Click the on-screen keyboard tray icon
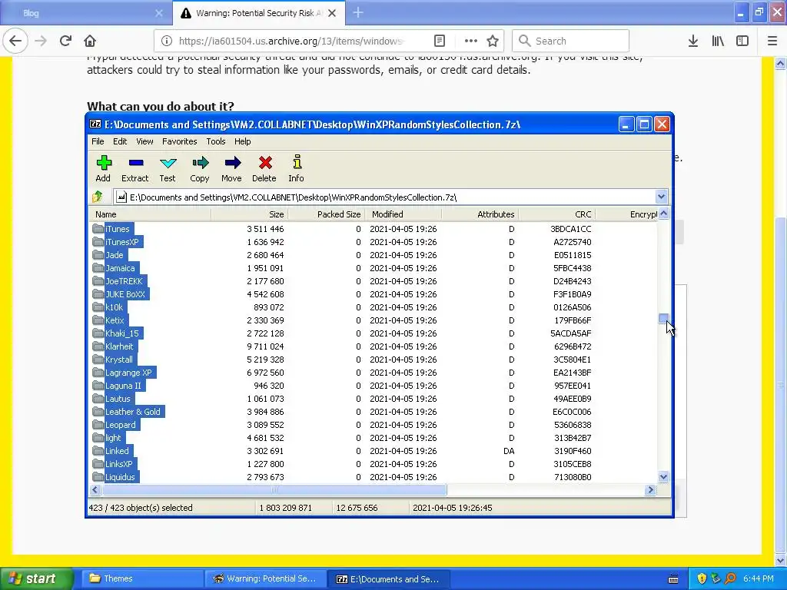The width and height of the screenshot is (787, 590). [x=673, y=579]
